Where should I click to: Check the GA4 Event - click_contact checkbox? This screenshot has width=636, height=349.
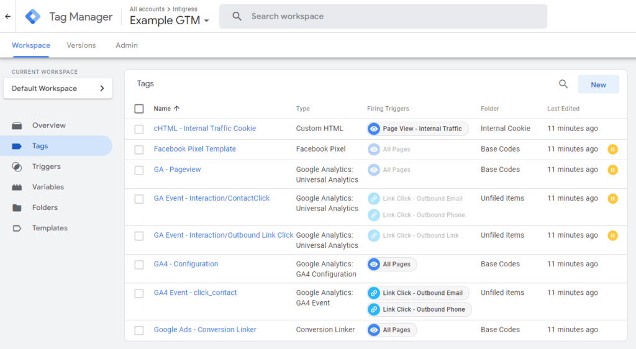(139, 294)
